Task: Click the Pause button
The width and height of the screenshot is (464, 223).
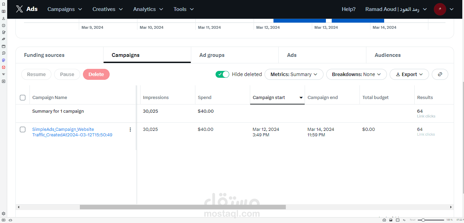Action: click(67, 74)
